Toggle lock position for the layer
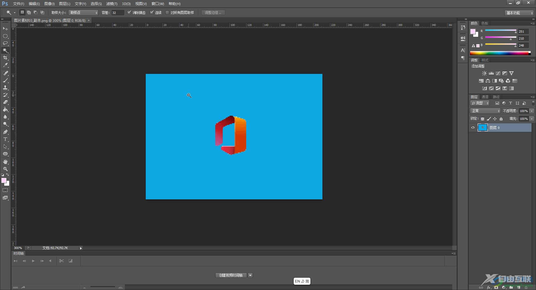The height and width of the screenshot is (290, 536). pos(495,119)
